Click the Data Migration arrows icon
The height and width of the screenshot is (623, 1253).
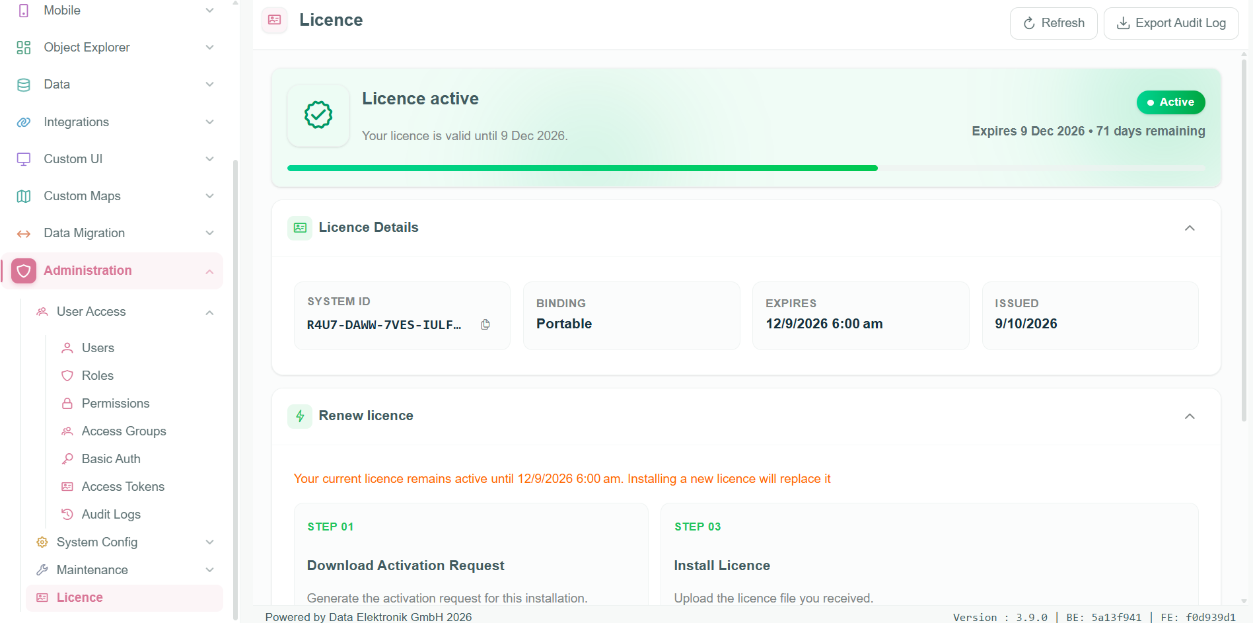(x=24, y=233)
